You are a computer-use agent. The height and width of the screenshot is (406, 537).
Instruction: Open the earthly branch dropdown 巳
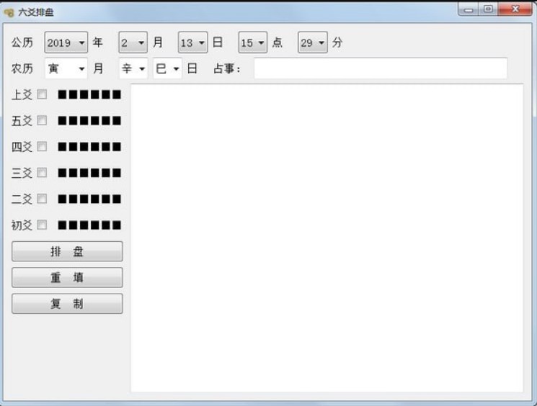point(167,68)
